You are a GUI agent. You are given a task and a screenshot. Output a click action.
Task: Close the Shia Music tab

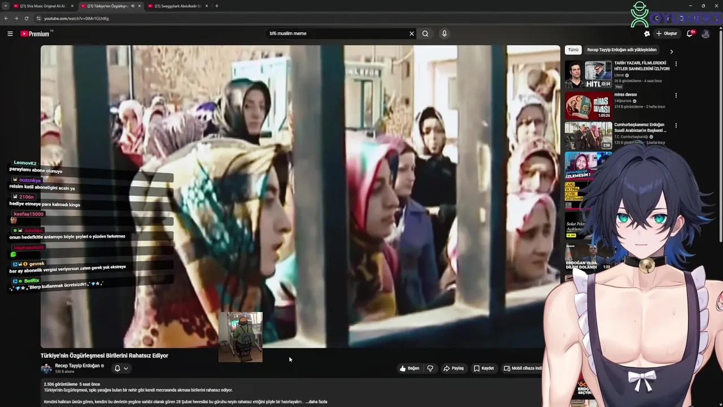point(72,6)
